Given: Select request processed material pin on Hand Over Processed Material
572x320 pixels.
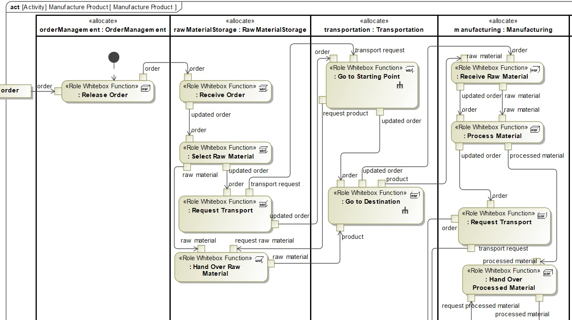Looking at the screenshot, I should 471,298.
